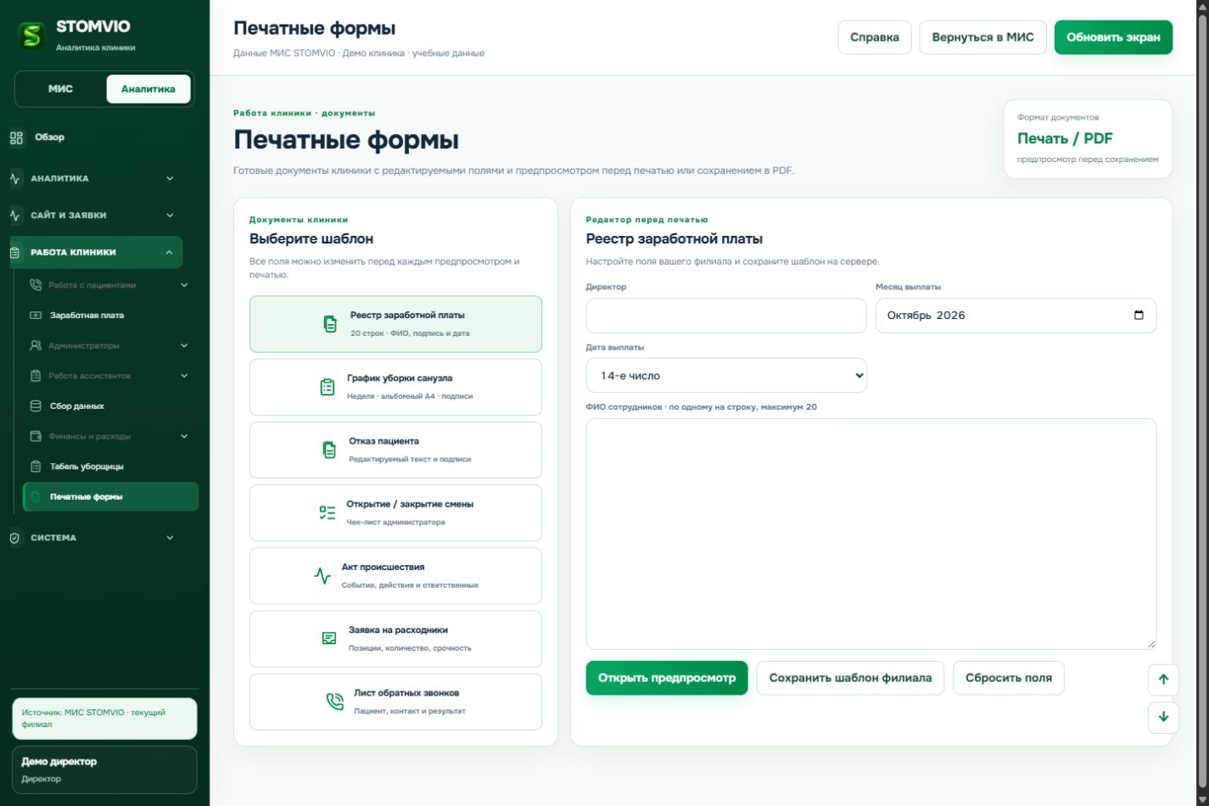Click the pulse icon on Акт происшествия
This screenshot has height=806, width=1209.
coord(322,576)
